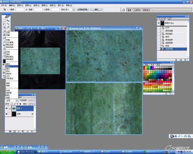Choose 正片叠底 in the blend mode list
193x154 pixels.
[x=10, y=42]
